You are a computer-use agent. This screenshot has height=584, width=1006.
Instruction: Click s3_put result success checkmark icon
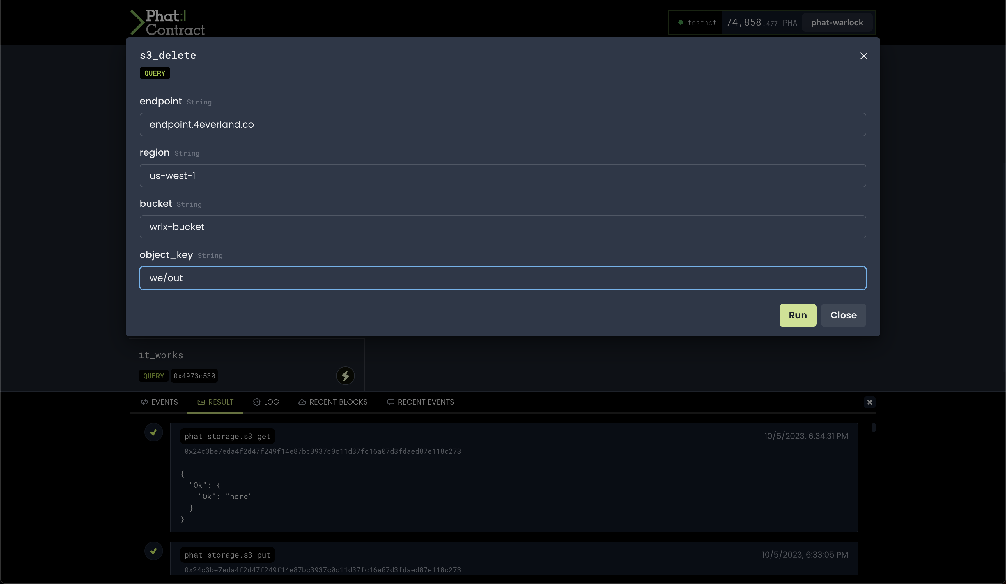153,551
